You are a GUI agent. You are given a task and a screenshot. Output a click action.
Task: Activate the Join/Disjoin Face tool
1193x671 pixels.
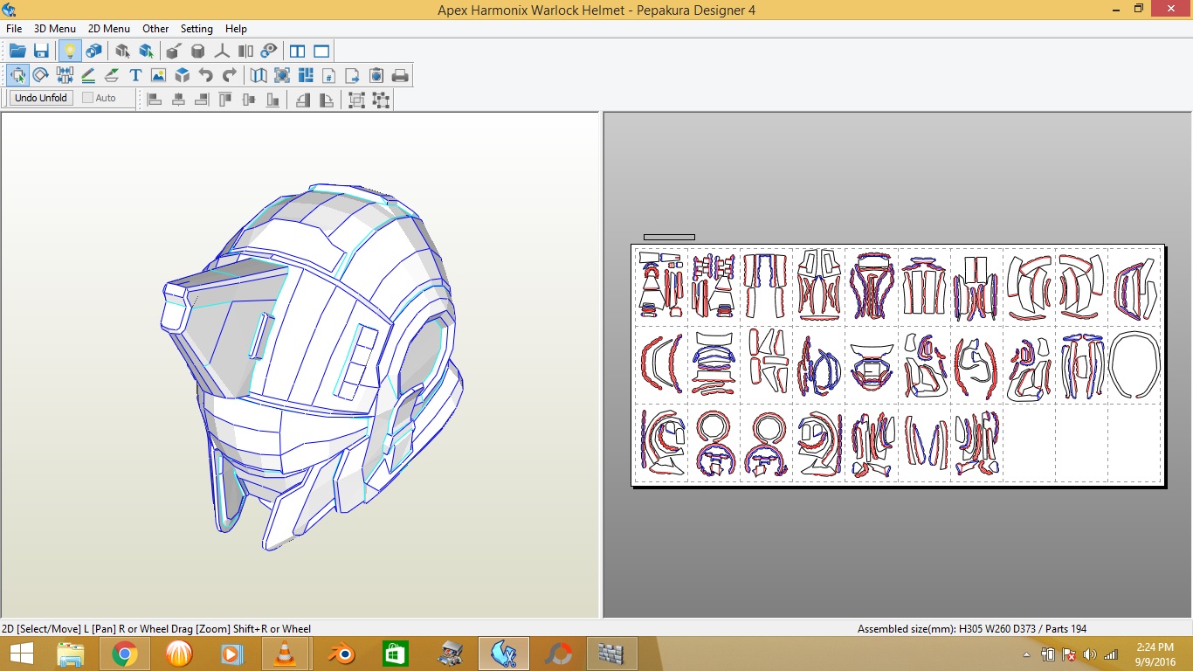pyautogui.click(x=65, y=75)
